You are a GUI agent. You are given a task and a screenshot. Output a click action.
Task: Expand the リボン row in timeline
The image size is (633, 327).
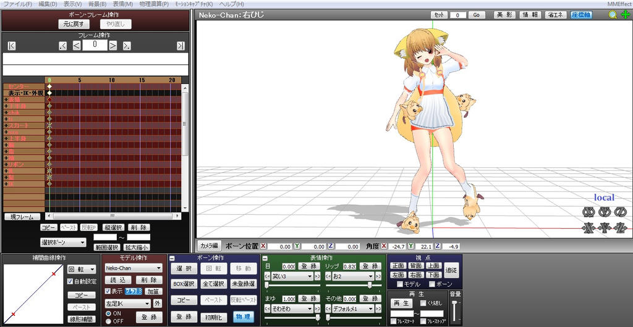[6, 164]
